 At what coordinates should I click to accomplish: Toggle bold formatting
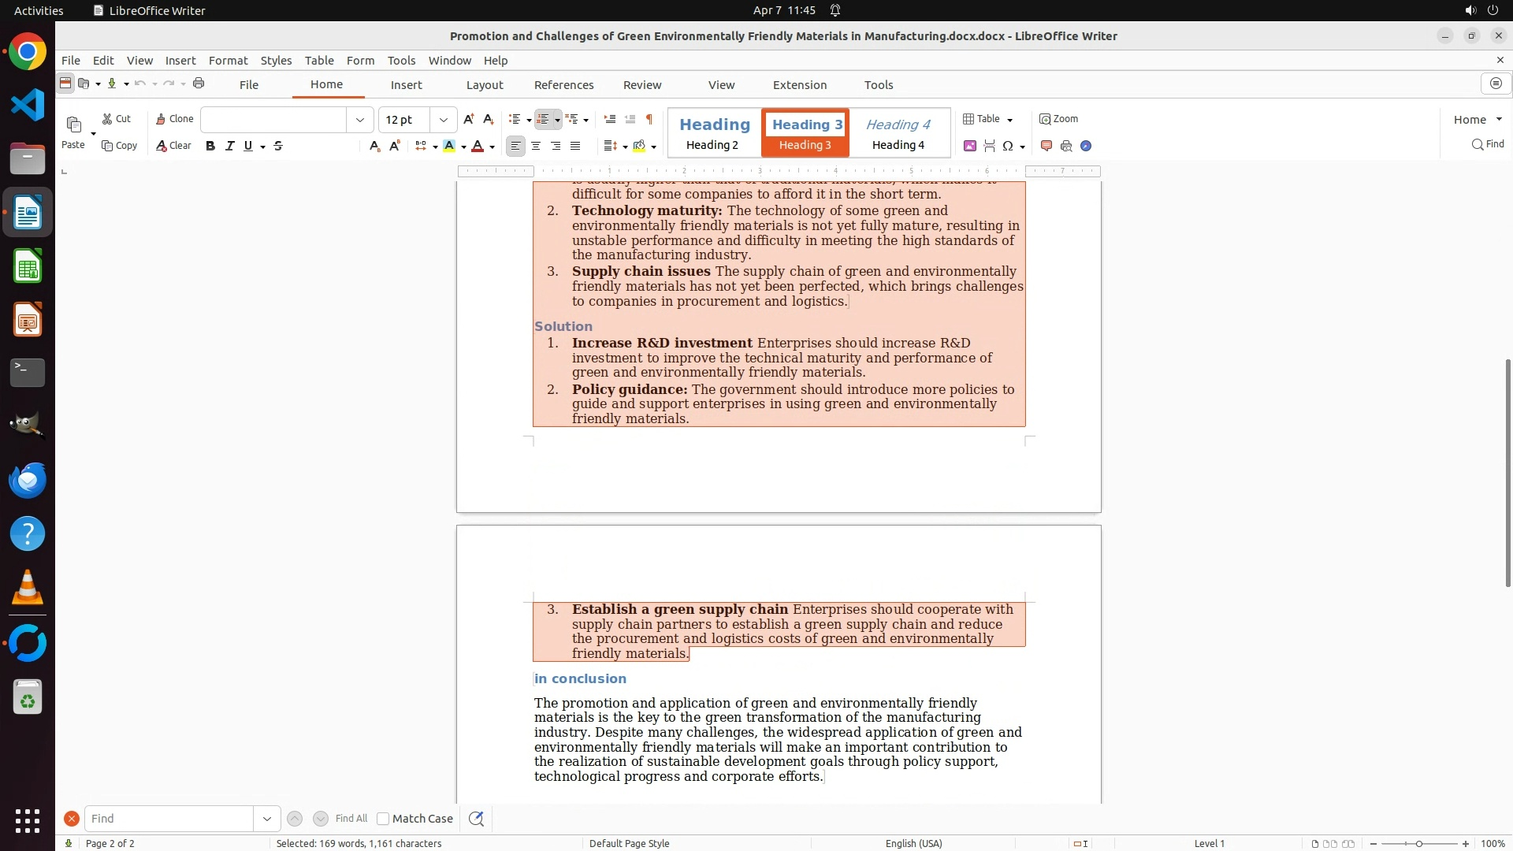click(210, 146)
